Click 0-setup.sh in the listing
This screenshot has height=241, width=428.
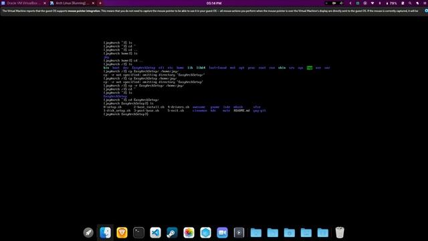(x=112, y=107)
